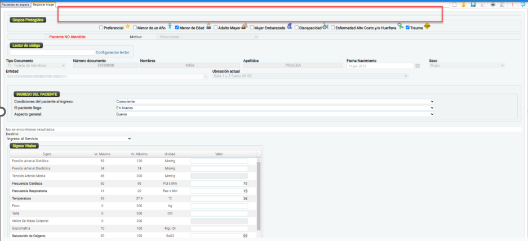528x241 pixels.
Task: Open the Destino dropdown showing Ingreso al Servicio
Action: pos(69,139)
